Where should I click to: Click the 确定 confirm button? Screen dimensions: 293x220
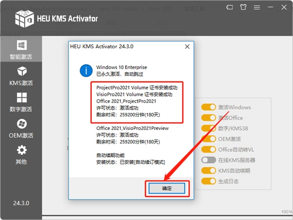pyautogui.click(x=167, y=188)
